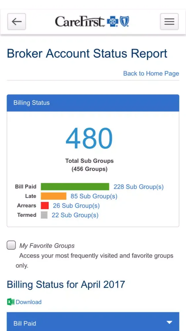View 85 Sub Group(s) late
The image size is (186, 331).
(94, 196)
